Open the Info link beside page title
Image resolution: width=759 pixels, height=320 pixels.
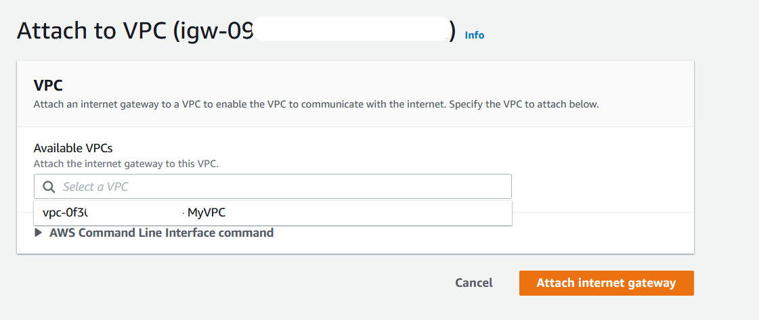pos(475,35)
